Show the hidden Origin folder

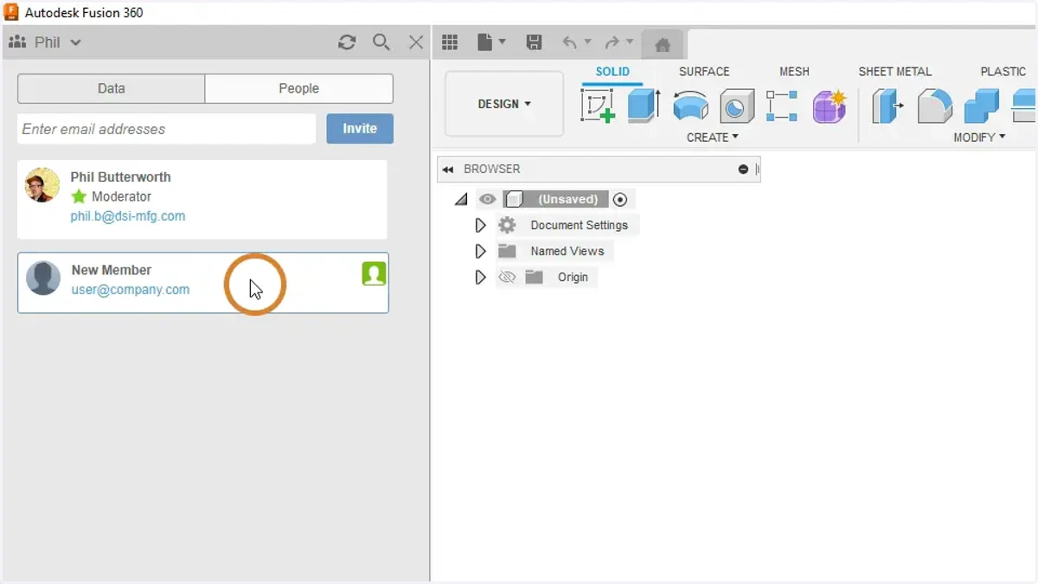click(507, 277)
